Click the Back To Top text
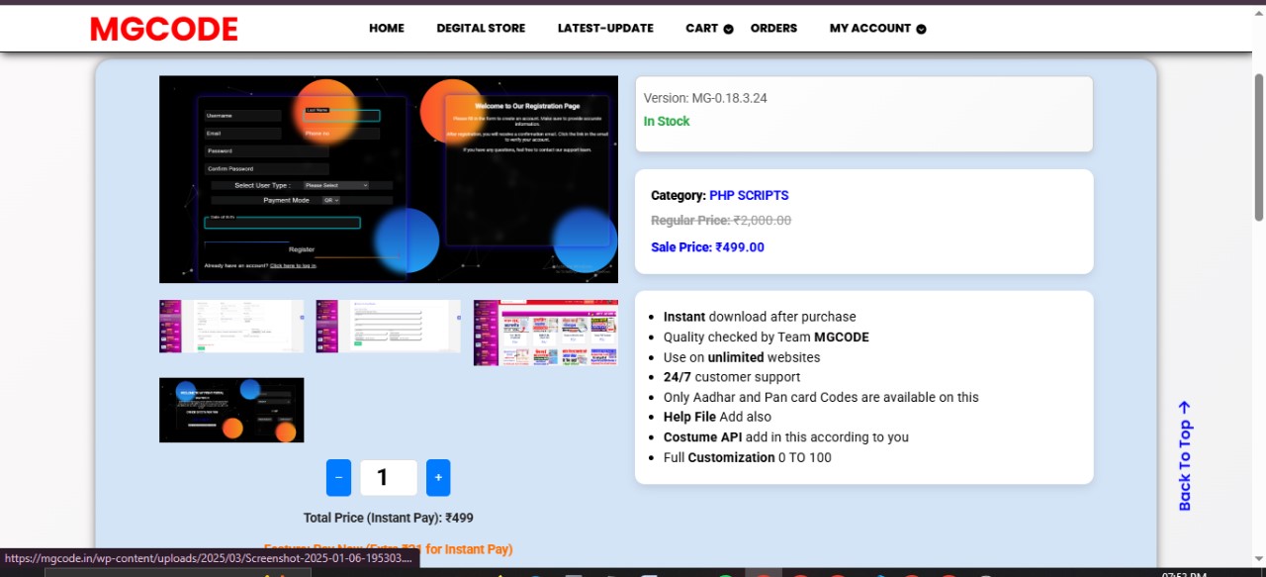 click(x=1185, y=465)
